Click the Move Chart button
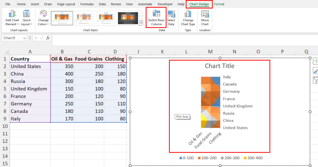This screenshot has height=167, width=318. [205, 18]
